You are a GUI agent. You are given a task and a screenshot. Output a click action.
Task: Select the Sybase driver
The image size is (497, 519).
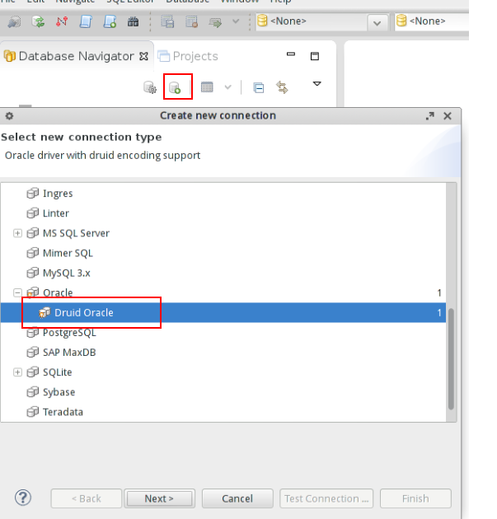tap(59, 392)
